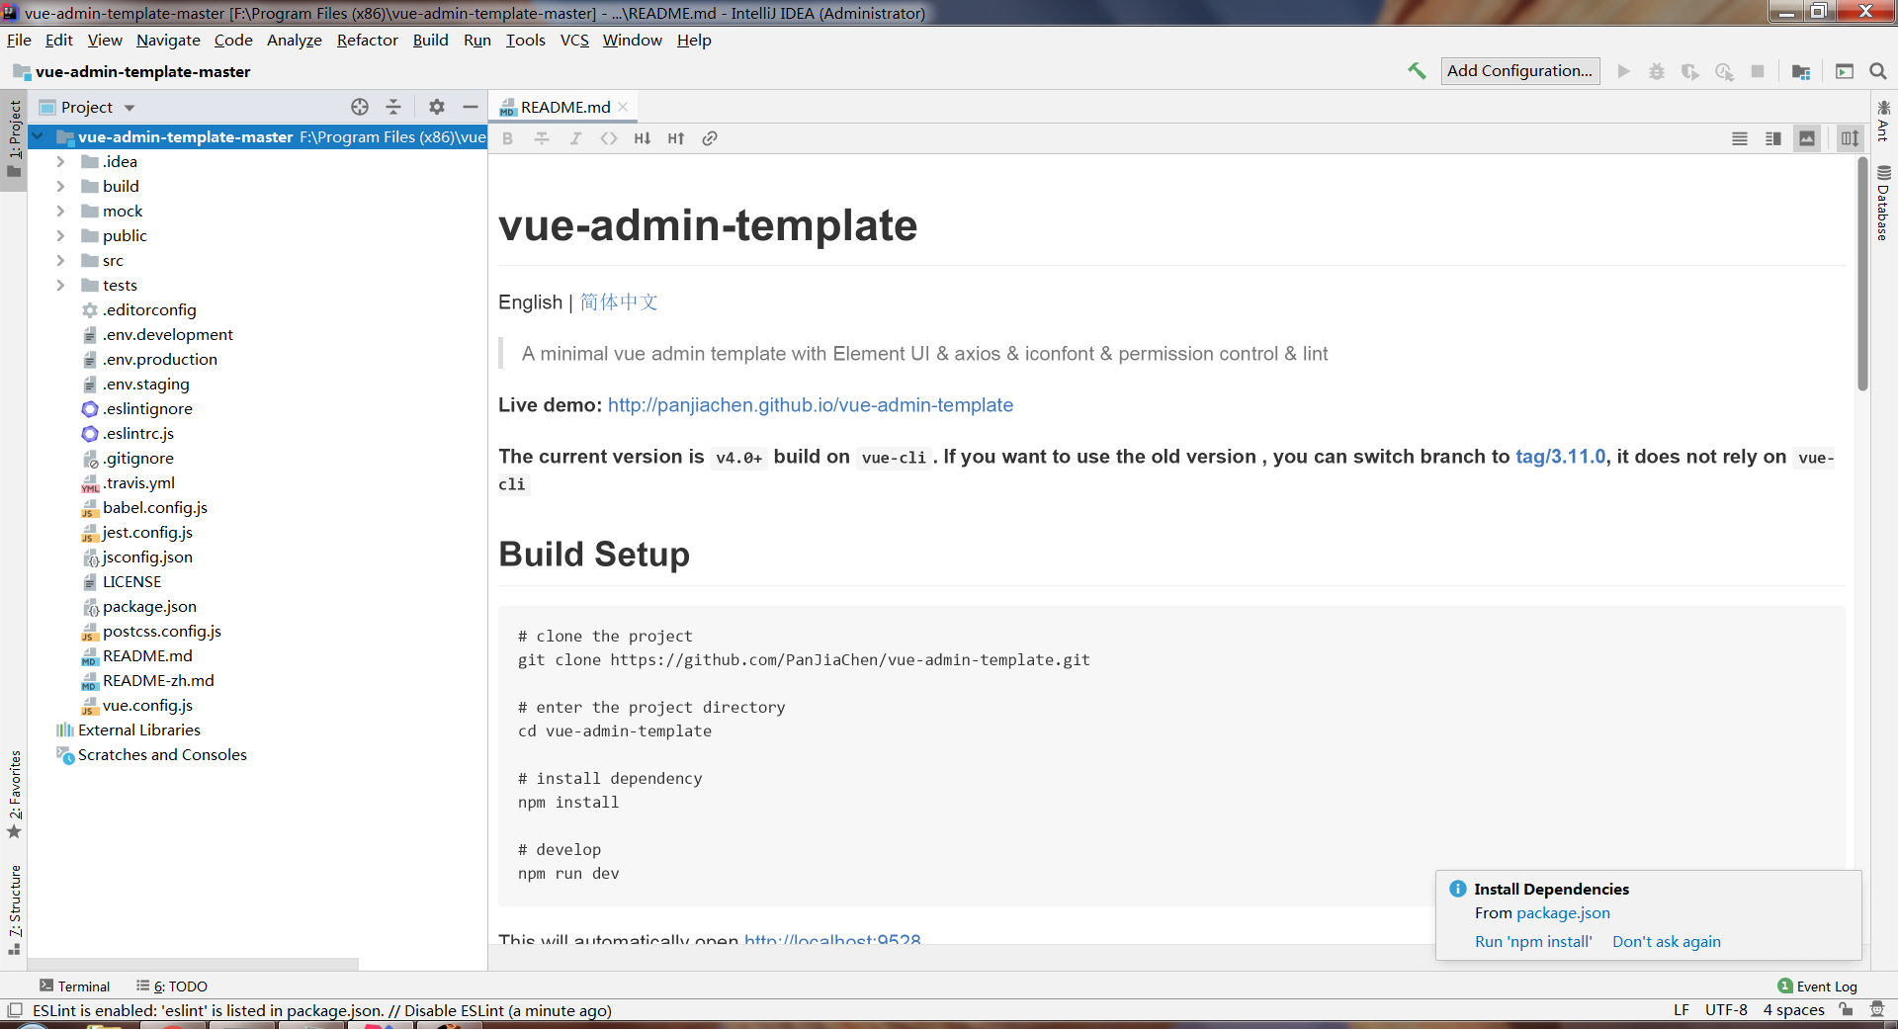This screenshot has width=1898, height=1029.
Task: Click Run Anything icon in toolbar
Action: [1845, 71]
